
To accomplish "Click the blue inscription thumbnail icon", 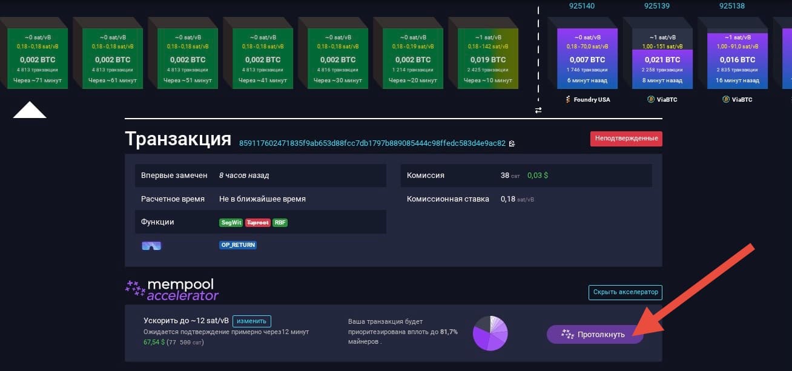I will pyautogui.click(x=151, y=245).
